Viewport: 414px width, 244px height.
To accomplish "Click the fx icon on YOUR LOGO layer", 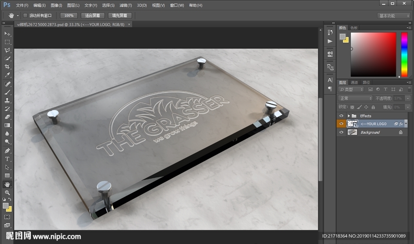I will [x=401, y=124].
